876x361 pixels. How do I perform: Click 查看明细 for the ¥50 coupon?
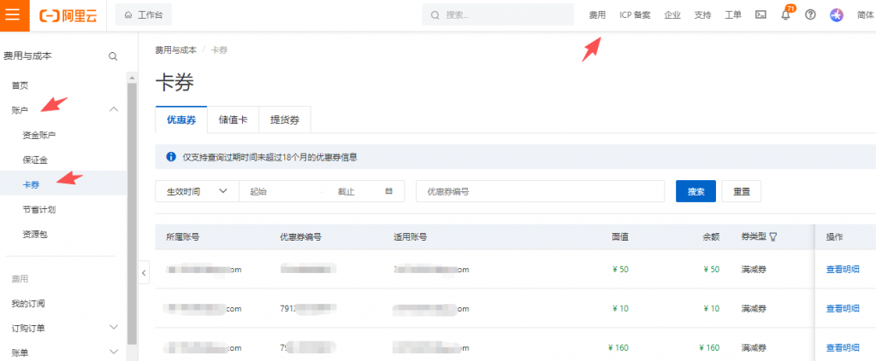(x=842, y=270)
